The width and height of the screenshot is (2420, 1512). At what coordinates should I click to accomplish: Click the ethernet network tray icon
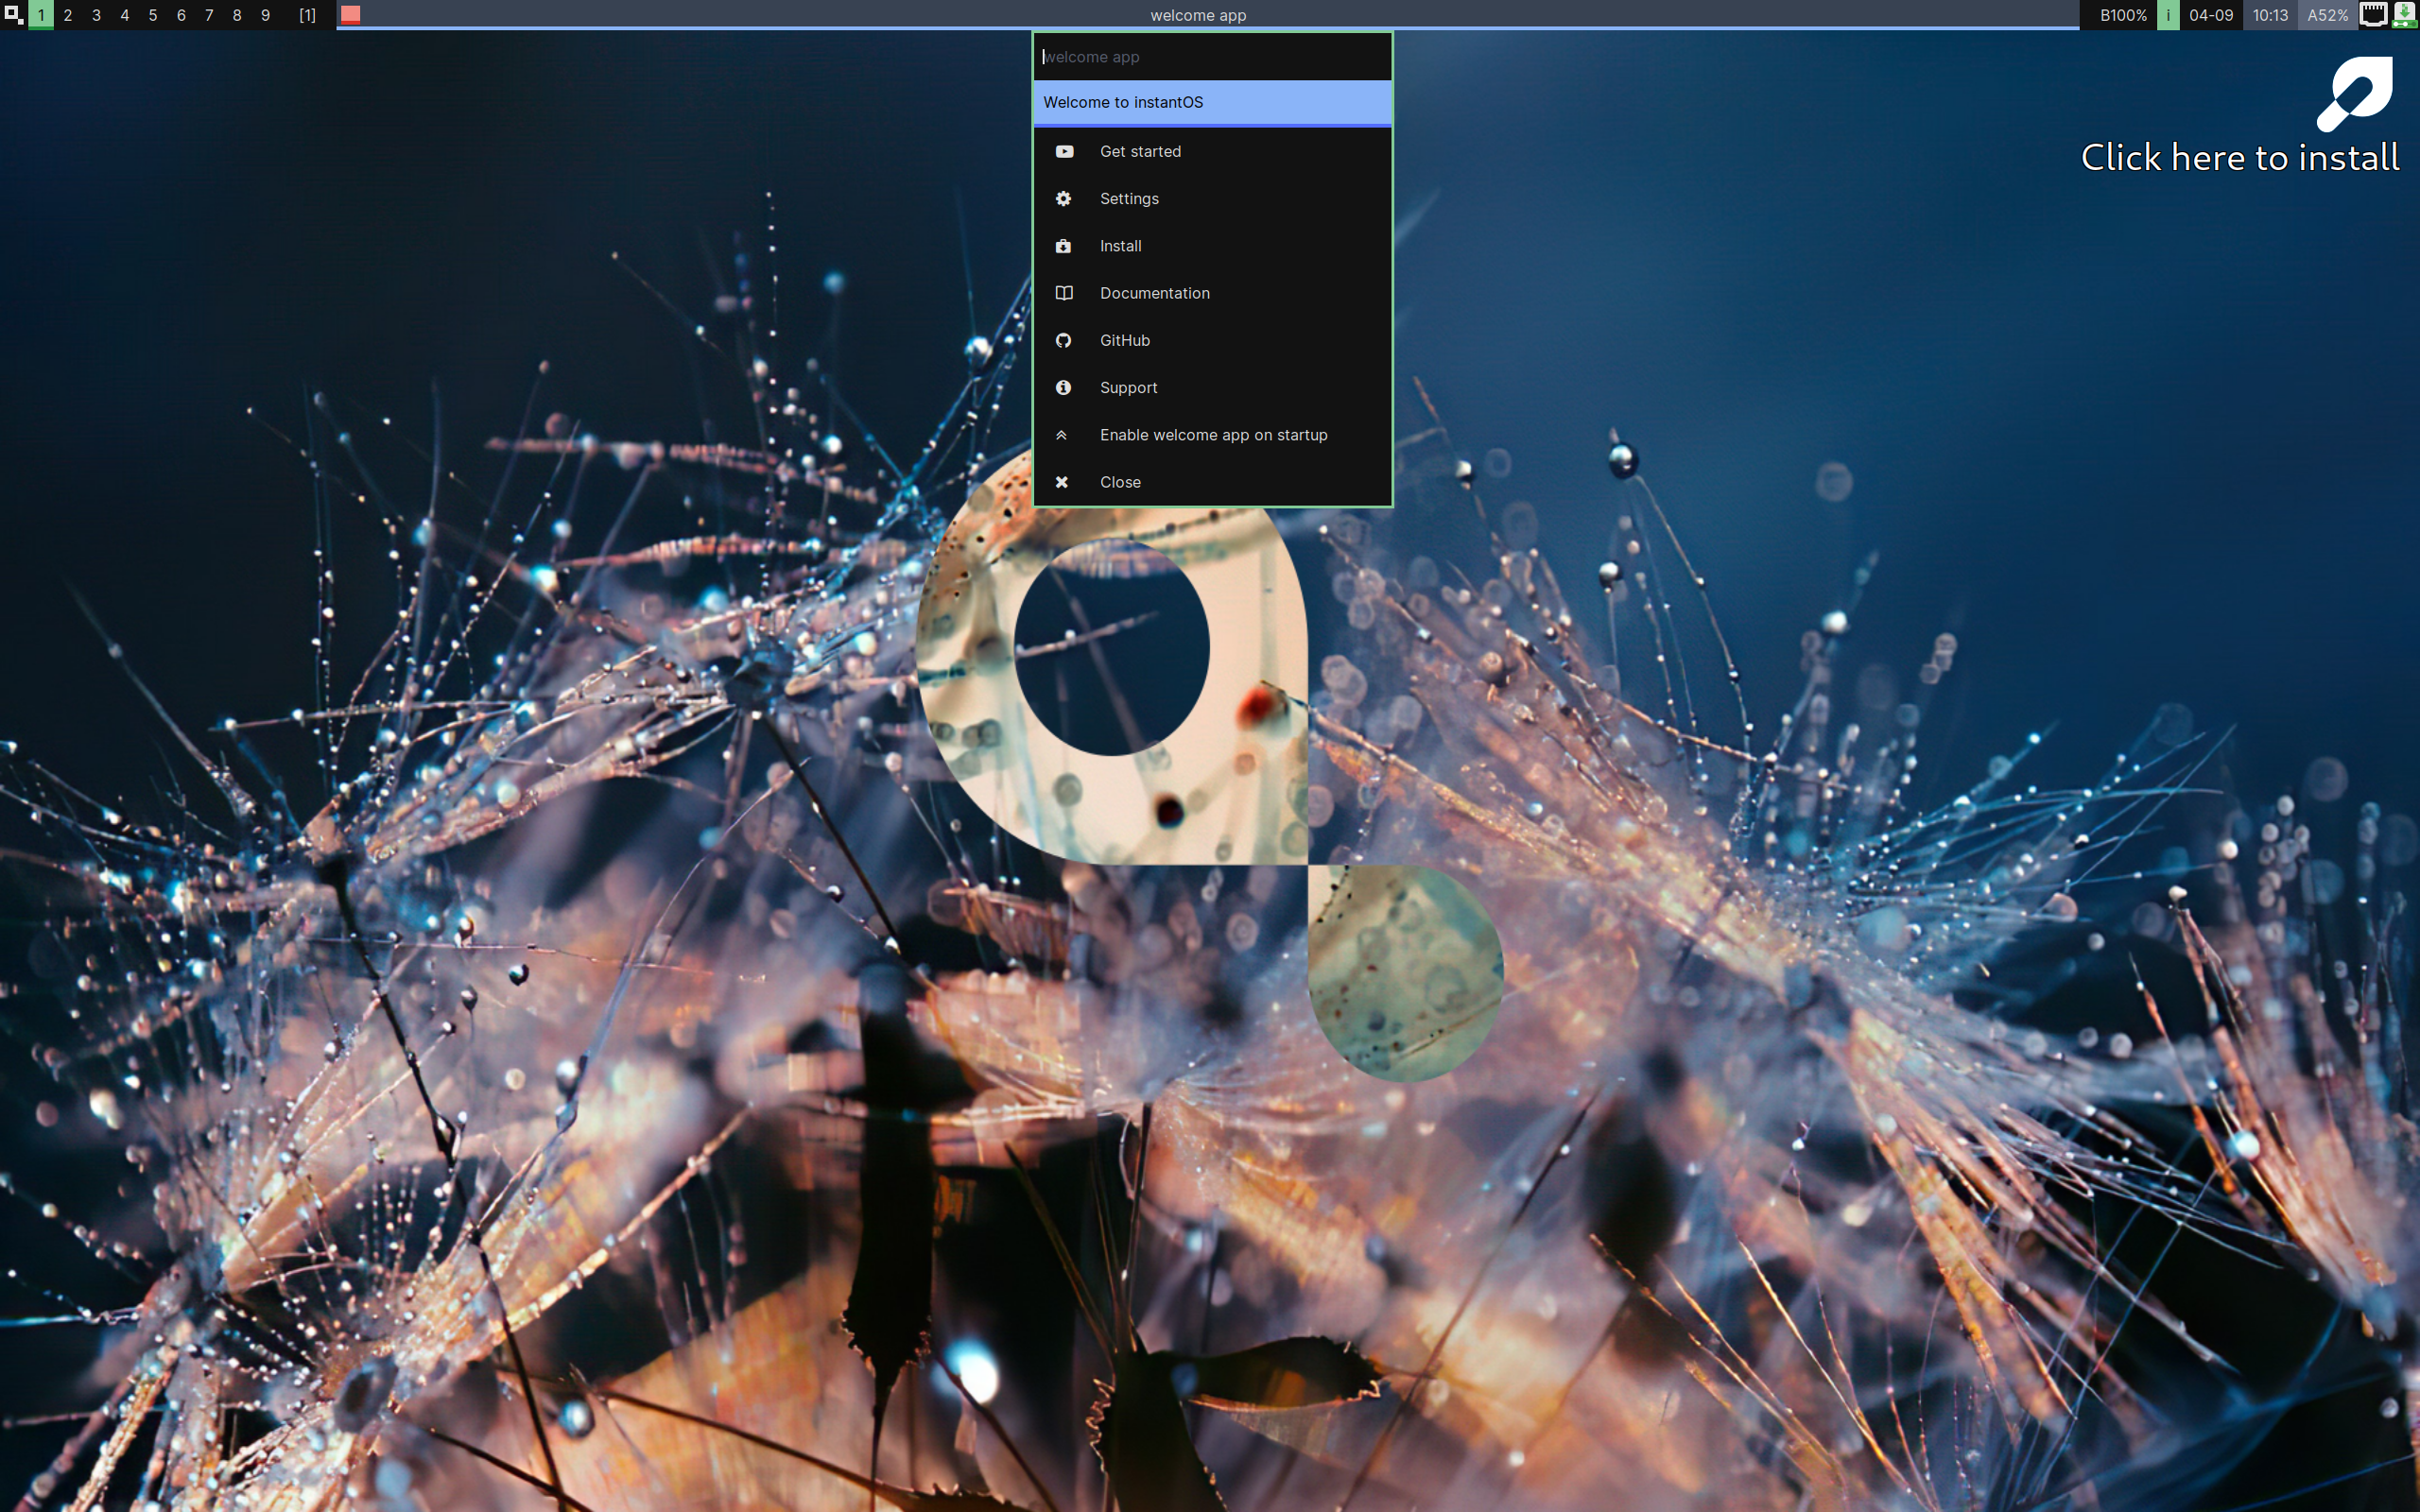pyautogui.click(x=2374, y=14)
